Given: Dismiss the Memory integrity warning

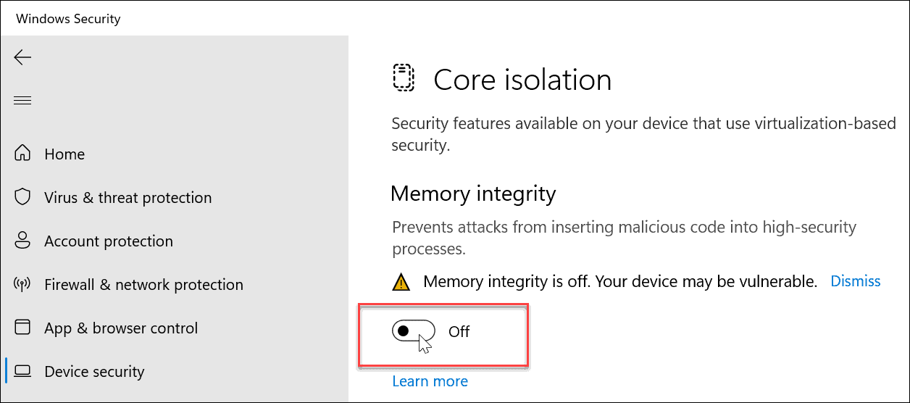Looking at the screenshot, I should pos(855,281).
